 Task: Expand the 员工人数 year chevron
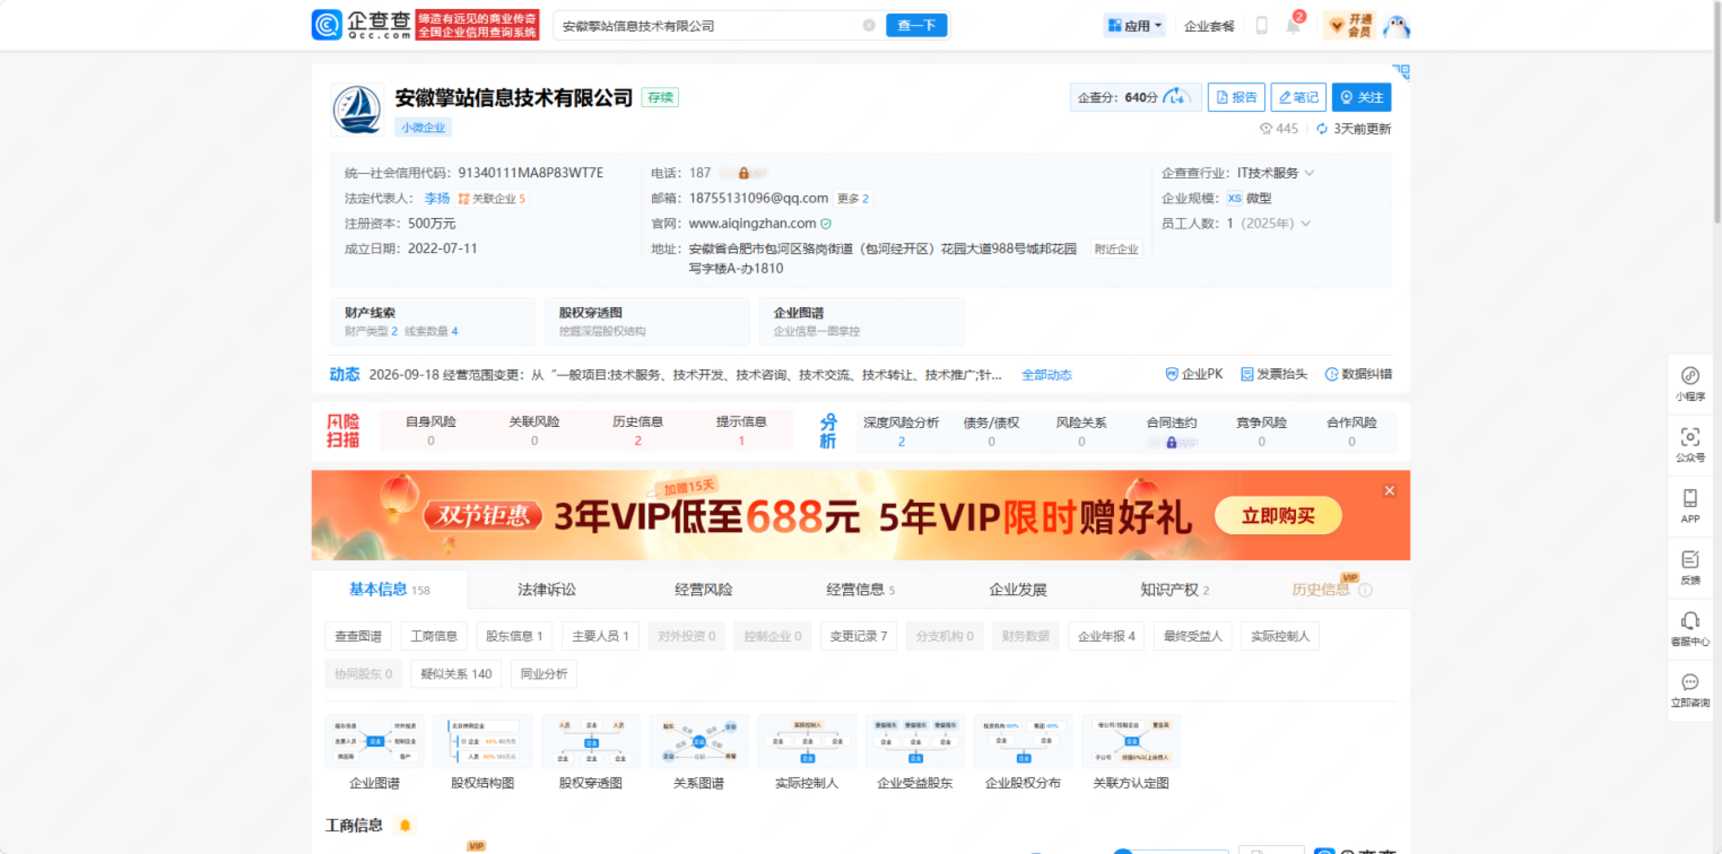pyautogui.click(x=1305, y=223)
